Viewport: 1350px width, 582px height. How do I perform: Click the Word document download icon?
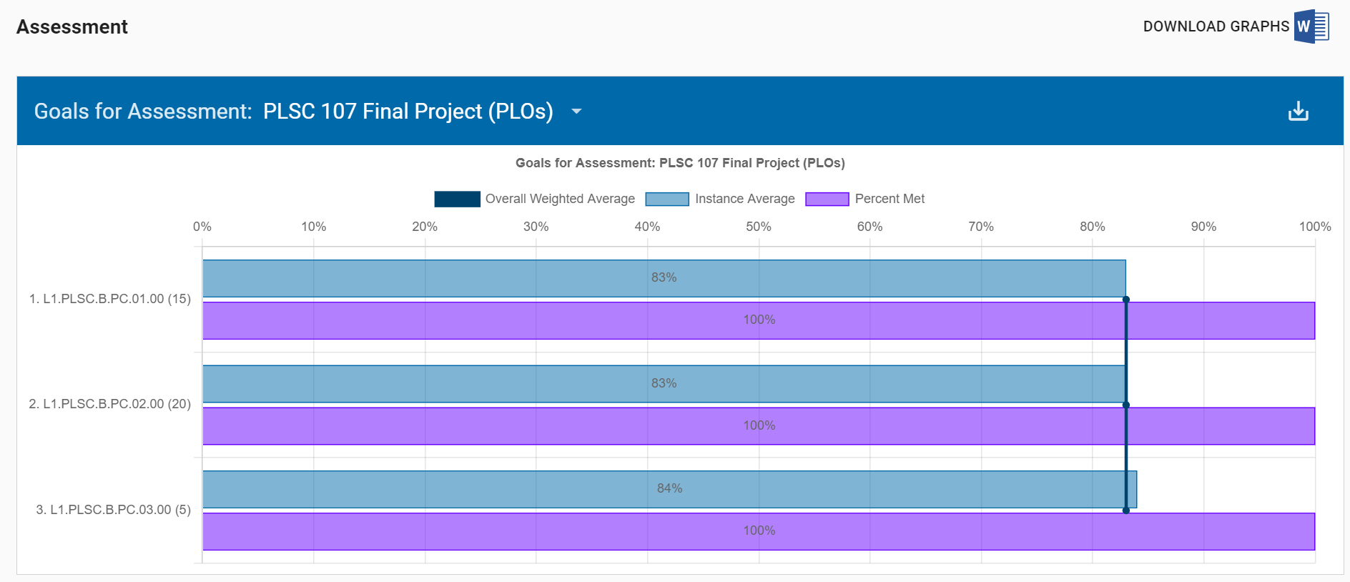pyautogui.click(x=1311, y=27)
